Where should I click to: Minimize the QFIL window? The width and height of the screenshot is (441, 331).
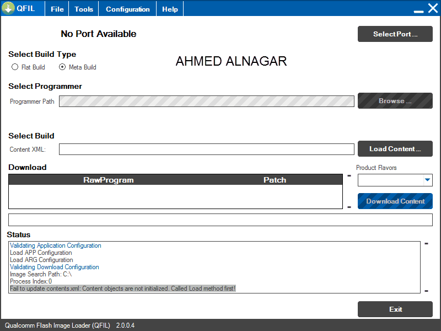[418, 11]
